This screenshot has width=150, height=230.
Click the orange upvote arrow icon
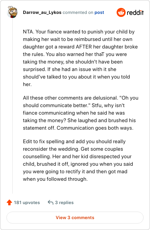(9, 203)
